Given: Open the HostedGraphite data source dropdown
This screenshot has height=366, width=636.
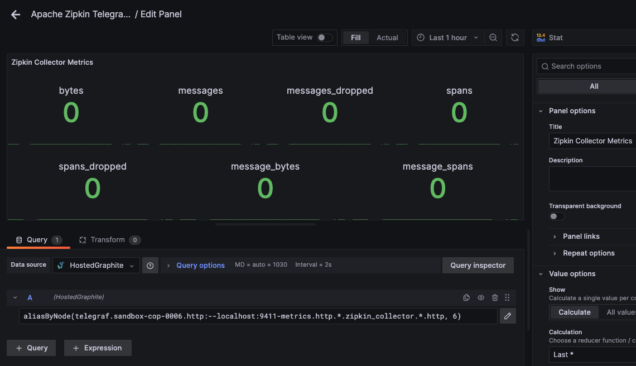Looking at the screenshot, I should pyautogui.click(x=96, y=266).
